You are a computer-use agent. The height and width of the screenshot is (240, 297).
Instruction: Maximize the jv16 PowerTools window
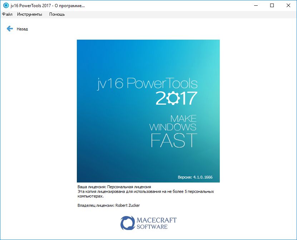tap(272, 6)
